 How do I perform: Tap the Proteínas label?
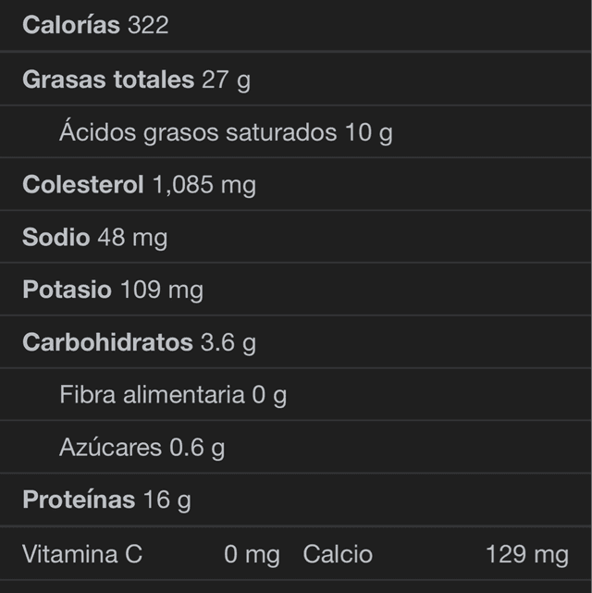click(x=79, y=500)
